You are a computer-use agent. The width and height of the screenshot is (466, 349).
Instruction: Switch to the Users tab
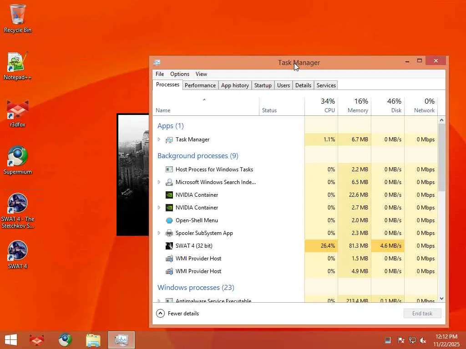pyautogui.click(x=284, y=85)
